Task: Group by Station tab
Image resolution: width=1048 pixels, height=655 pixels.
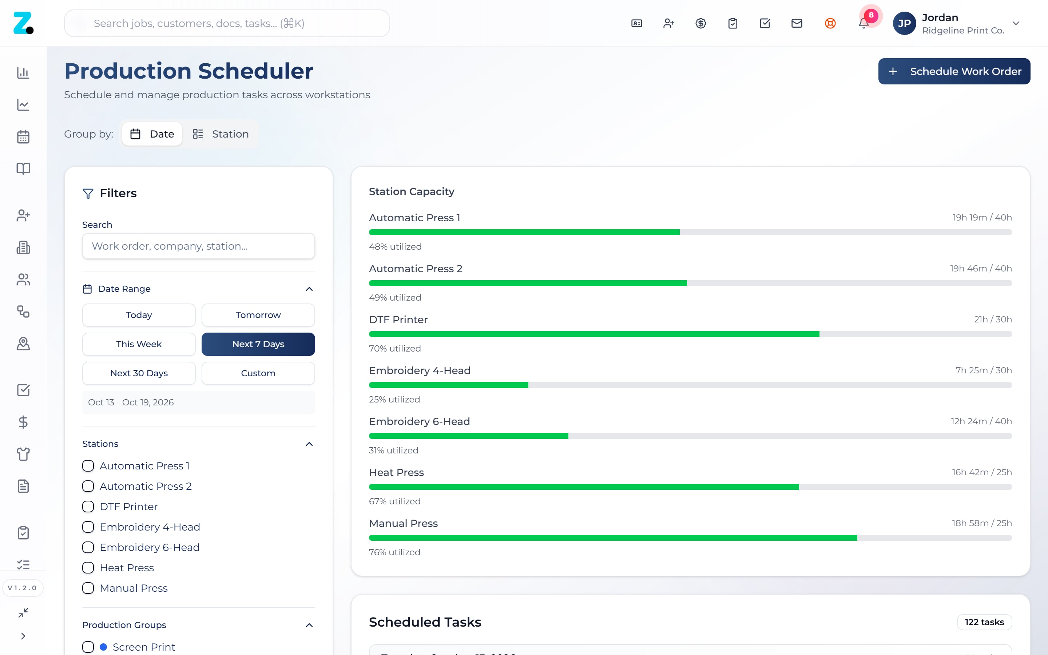Action: [221, 134]
